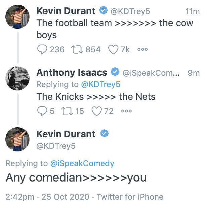Viewport: 206px width, 207px height.
Task: Reply to Kevin Durant's cowboys tweet
Action: click(x=42, y=50)
